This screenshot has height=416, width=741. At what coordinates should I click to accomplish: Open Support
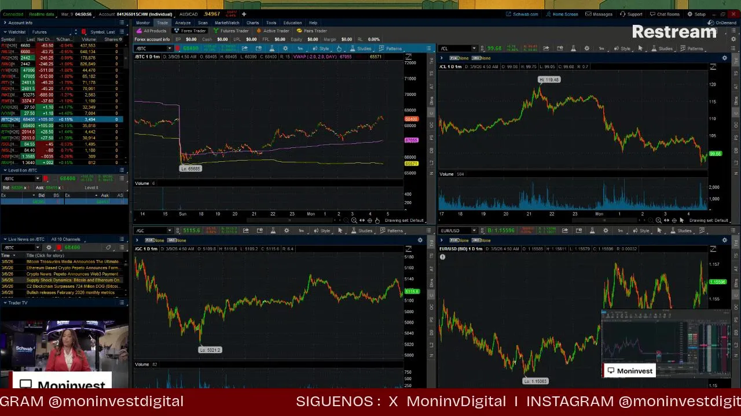pos(631,14)
